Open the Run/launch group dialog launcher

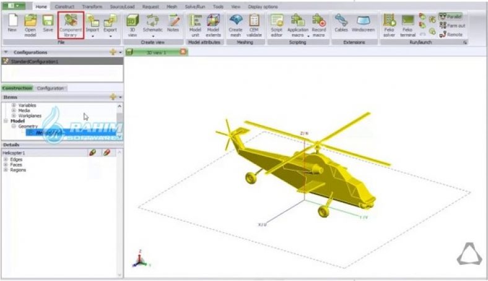click(x=465, y=42)
